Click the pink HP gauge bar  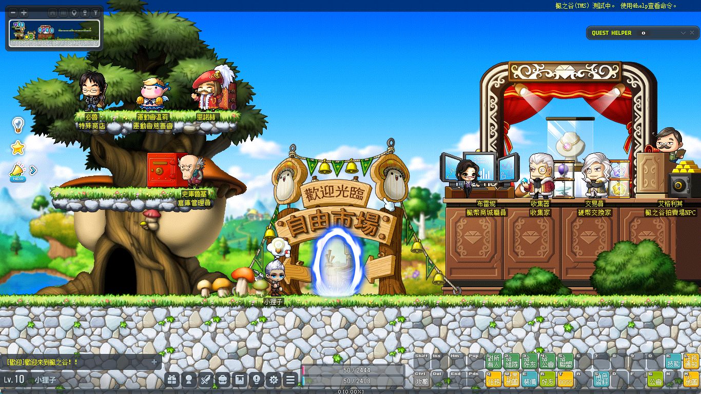pyautogui.click(x=354, y=370)
